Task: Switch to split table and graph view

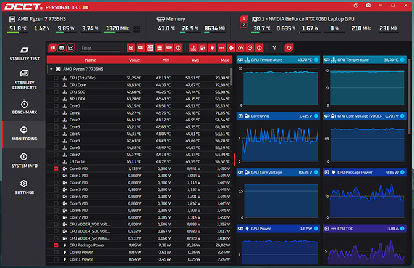Action: (x=53, y=47)
